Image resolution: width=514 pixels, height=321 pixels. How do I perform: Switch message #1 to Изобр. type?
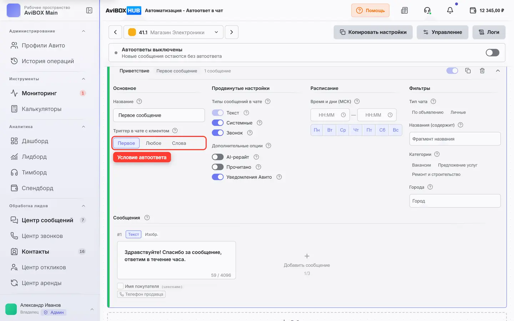click(x=151, y=234)
